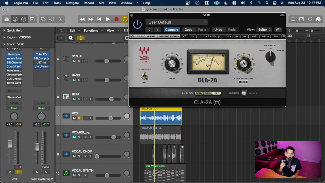
Task: Toggle the global Solo S button
Action: point(81,38)
